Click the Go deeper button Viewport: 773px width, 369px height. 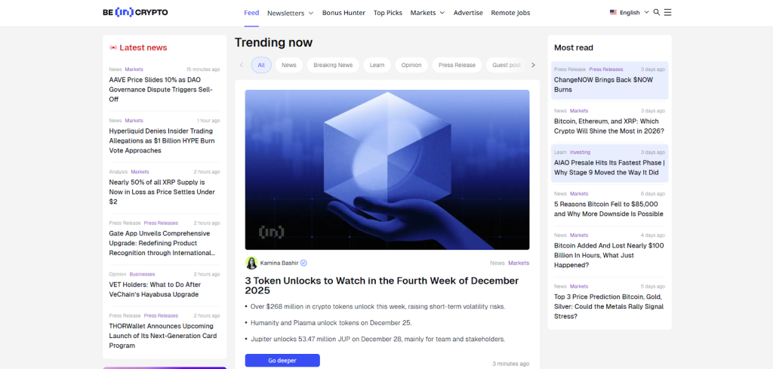282,361
